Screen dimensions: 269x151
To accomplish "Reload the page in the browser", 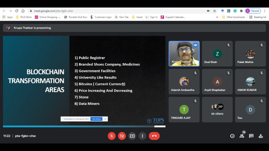I will point(17,11).
